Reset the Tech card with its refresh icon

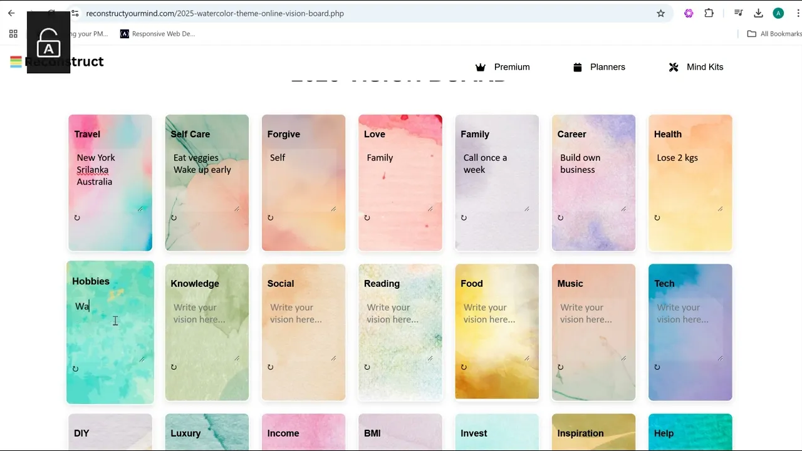coord(657,367)
